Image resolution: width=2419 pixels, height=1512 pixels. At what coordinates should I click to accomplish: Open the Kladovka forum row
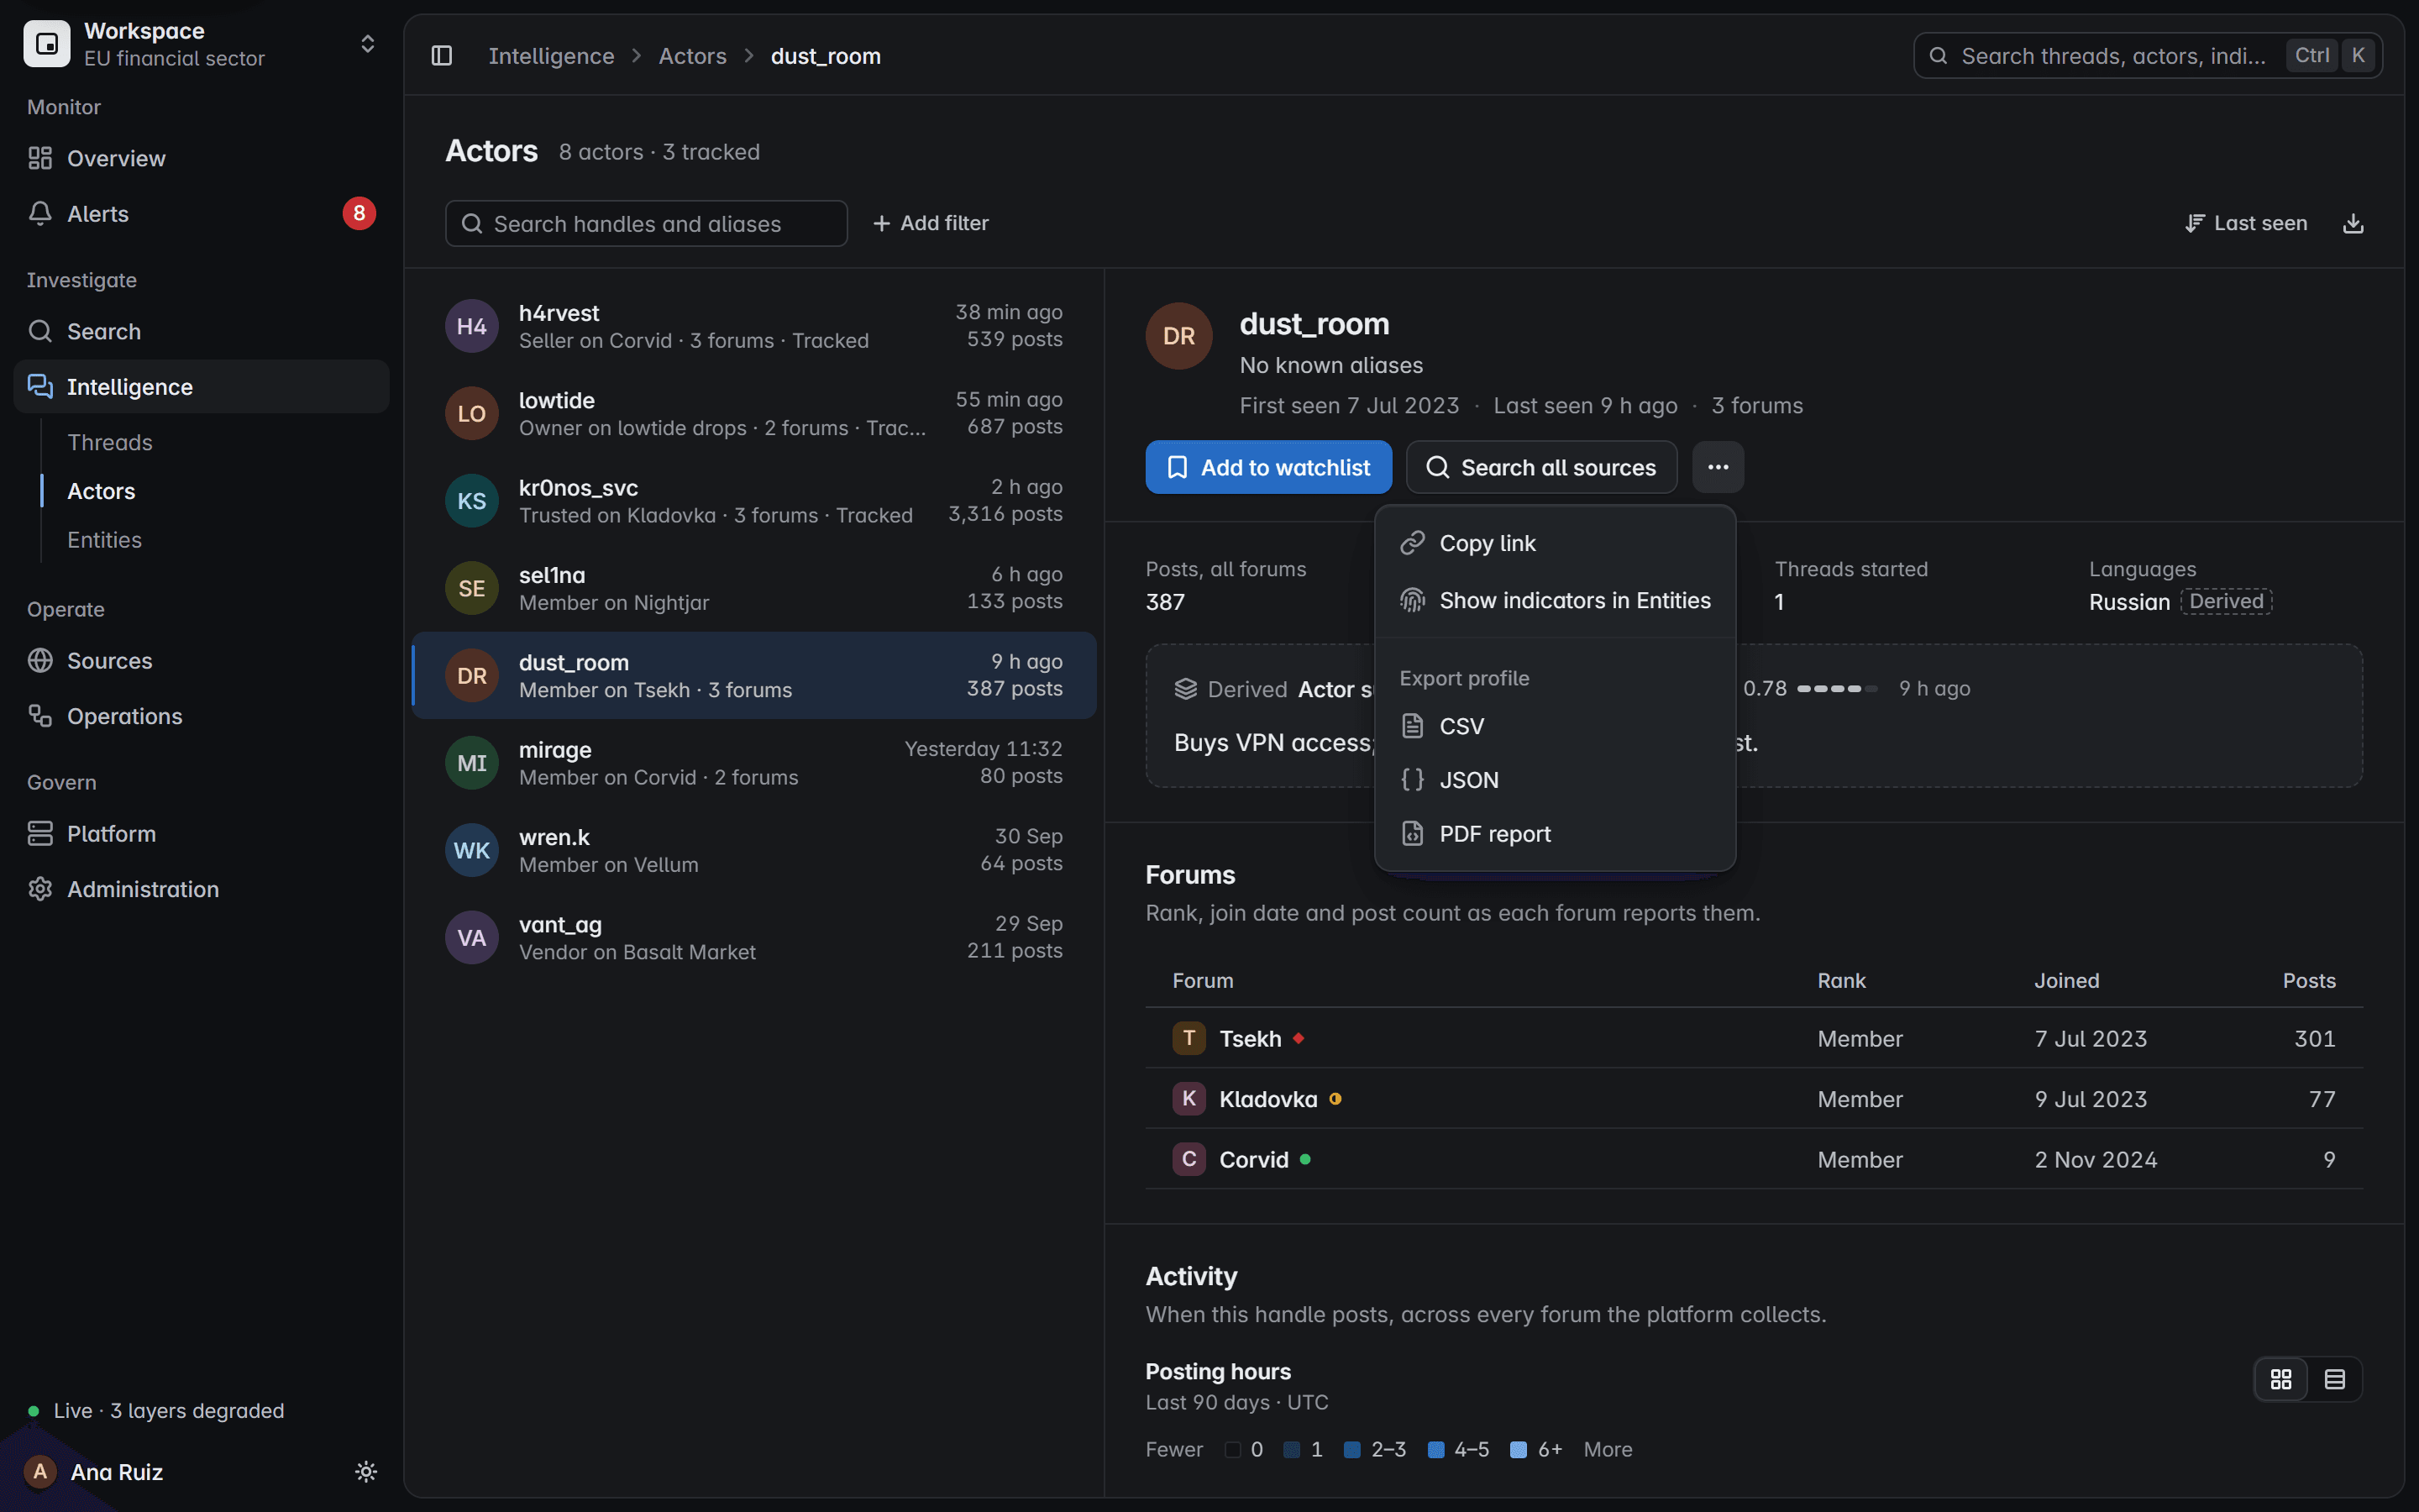pyautogui.click(x=1755, y=1099)
